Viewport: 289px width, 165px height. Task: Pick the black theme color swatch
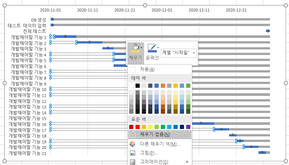138,85
